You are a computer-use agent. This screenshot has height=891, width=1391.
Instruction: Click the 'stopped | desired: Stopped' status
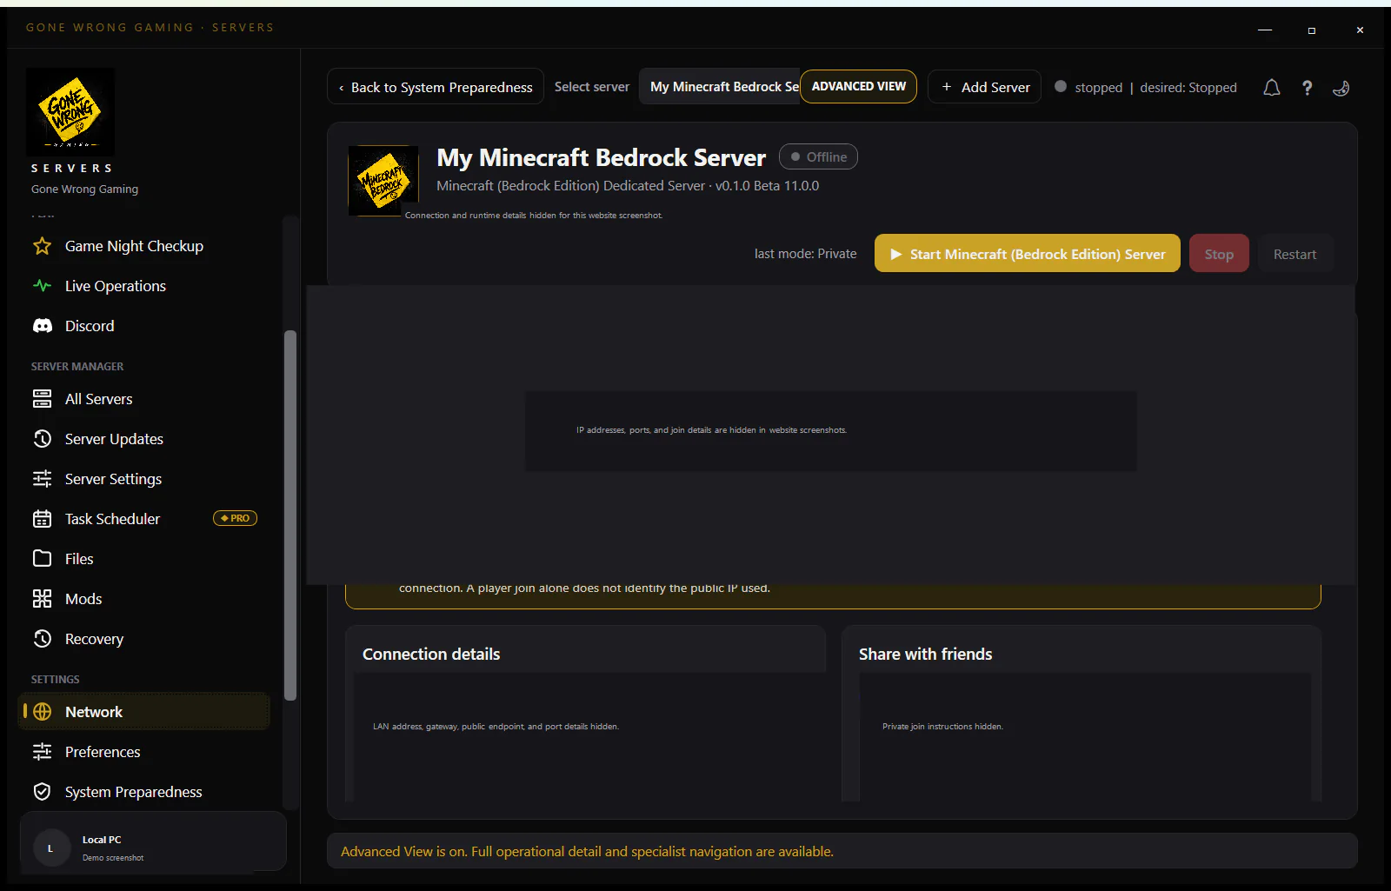(1146, 88)
